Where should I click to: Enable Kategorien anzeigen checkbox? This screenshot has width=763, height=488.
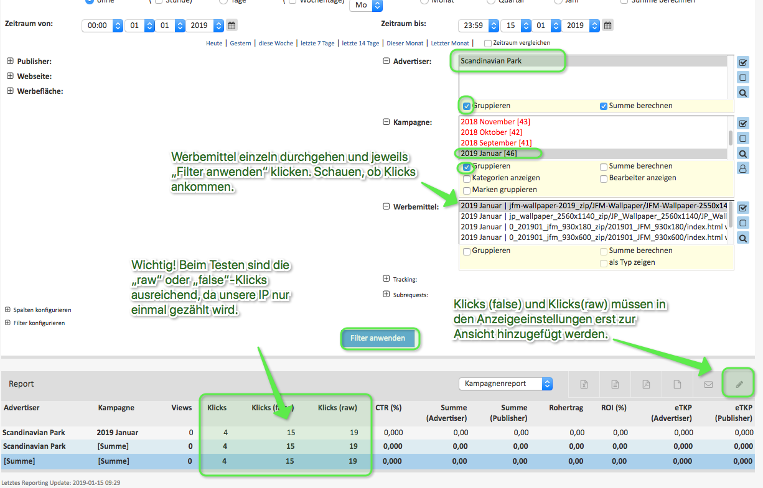point(467,178)
